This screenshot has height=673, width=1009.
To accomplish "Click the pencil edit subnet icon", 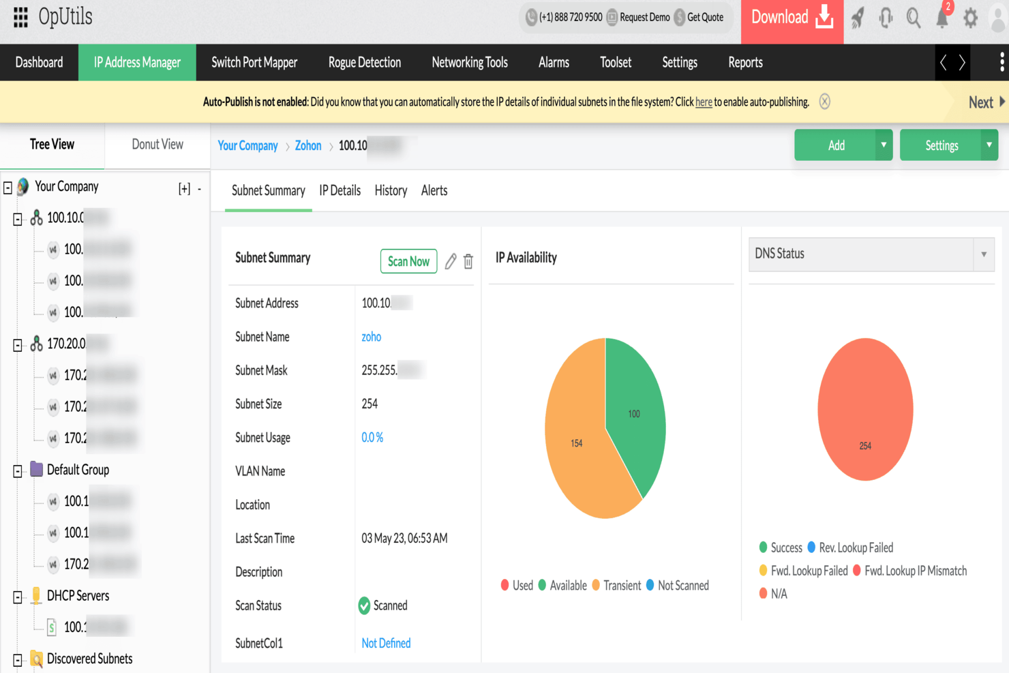I will pyautogui.click(x=451, y=261).
